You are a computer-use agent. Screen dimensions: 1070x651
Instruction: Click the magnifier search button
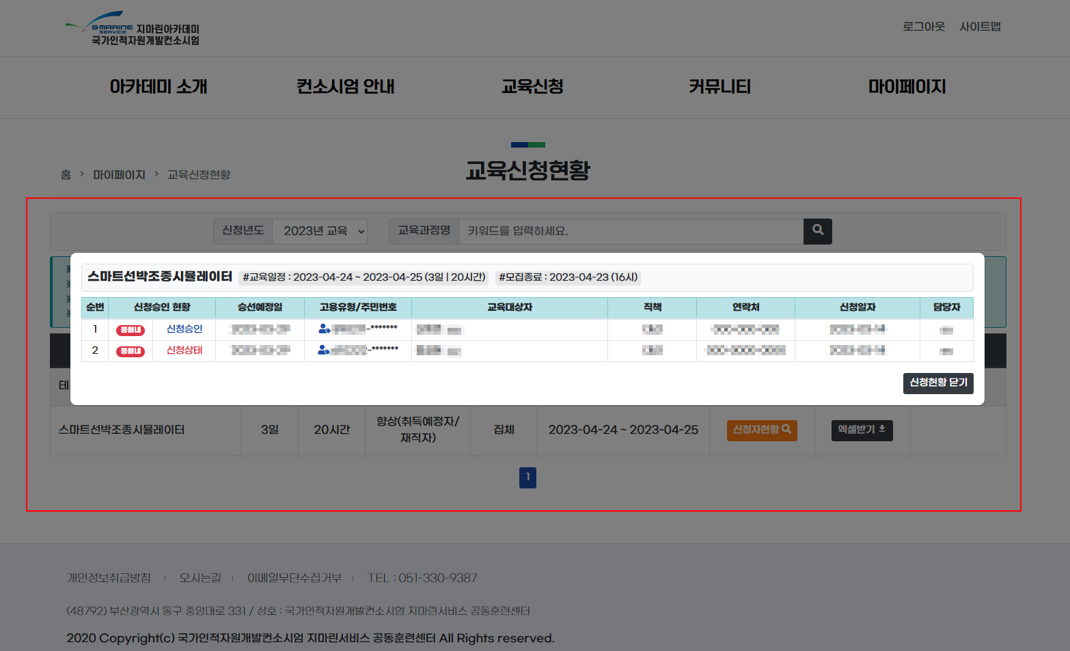817,231
